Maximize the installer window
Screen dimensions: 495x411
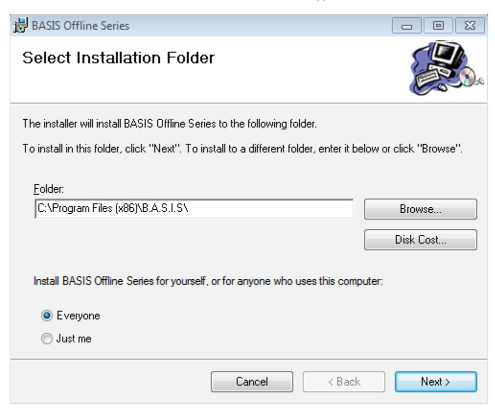438,26
